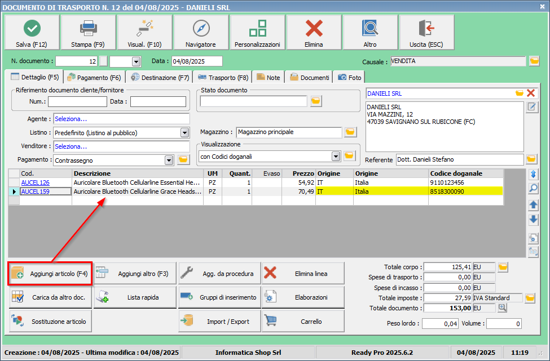Expand the Visualizzazione Codici doganali dropdown

(336, 156)
